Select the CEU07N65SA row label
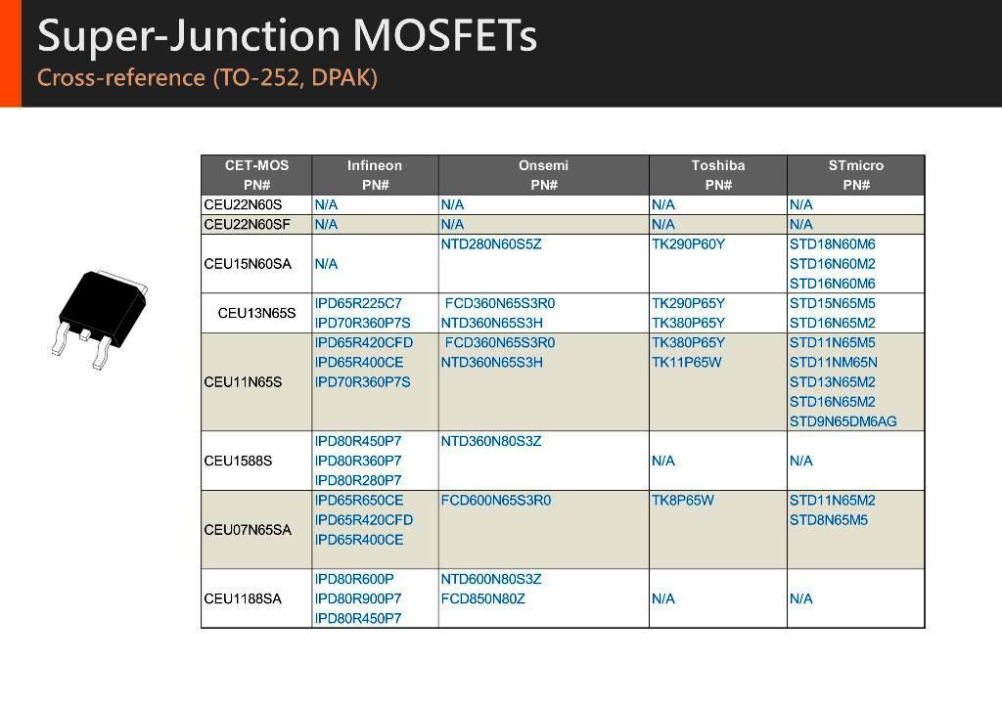The image size is (1002, 705). click(248, 530)
